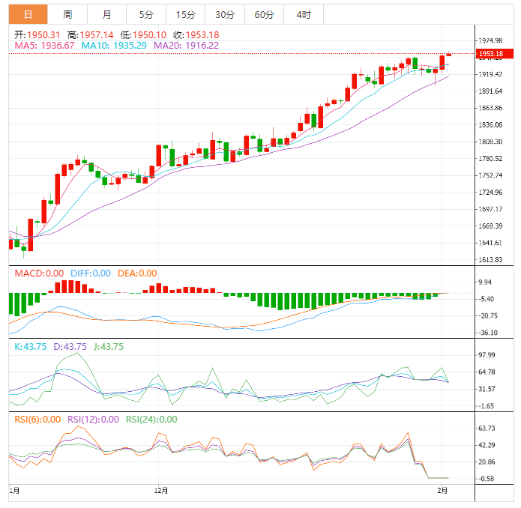521x508 pixels.
Task: Click the 2月 date marker on axis
Action: tap(443, 491)
